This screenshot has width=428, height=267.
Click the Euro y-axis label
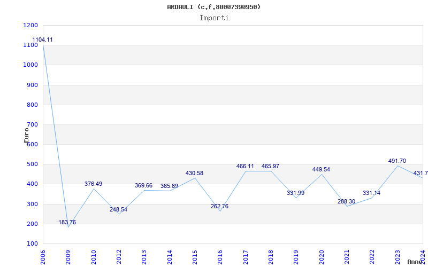[27, 135]
